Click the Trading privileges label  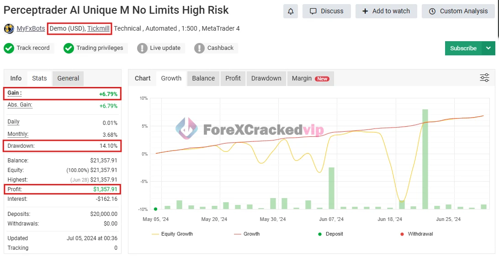coord(100,48)
